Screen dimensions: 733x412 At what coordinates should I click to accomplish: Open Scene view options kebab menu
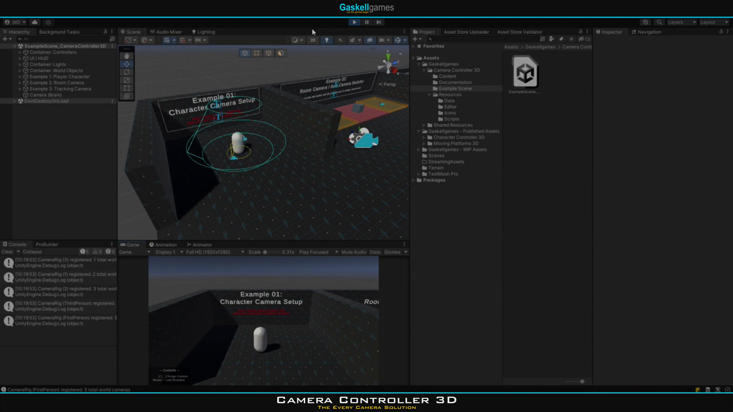[x=404, y=32]
